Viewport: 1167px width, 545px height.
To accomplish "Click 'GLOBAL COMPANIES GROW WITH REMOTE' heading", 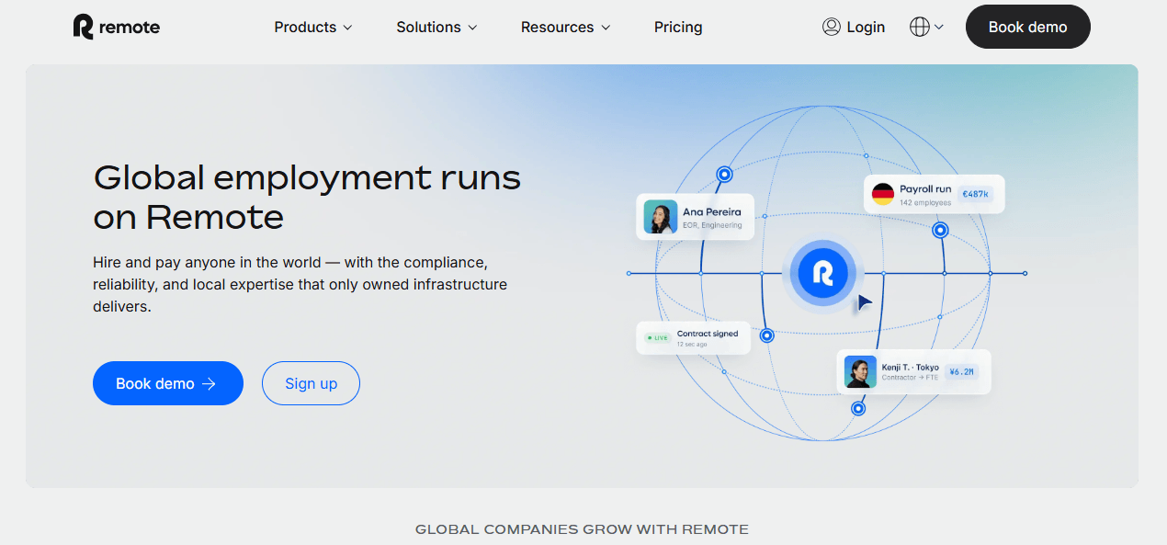I will point(582,529).
